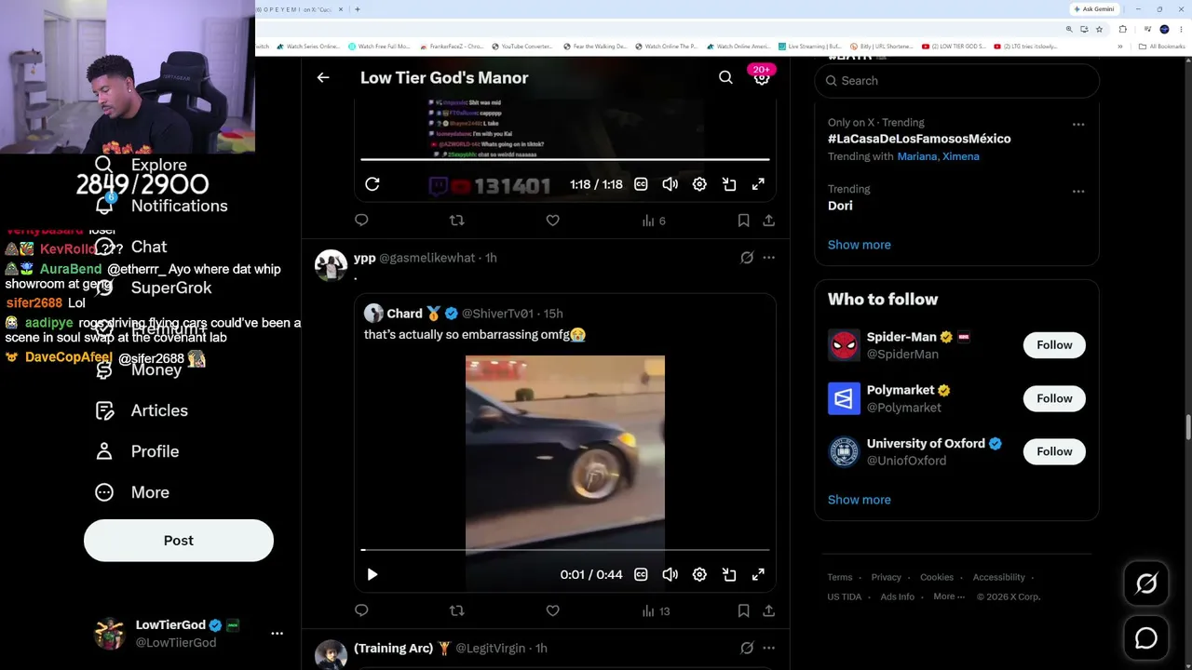View analytics showing 13 views
Image resolution: width=1192 pixels, height=670 pixels.
656,610
